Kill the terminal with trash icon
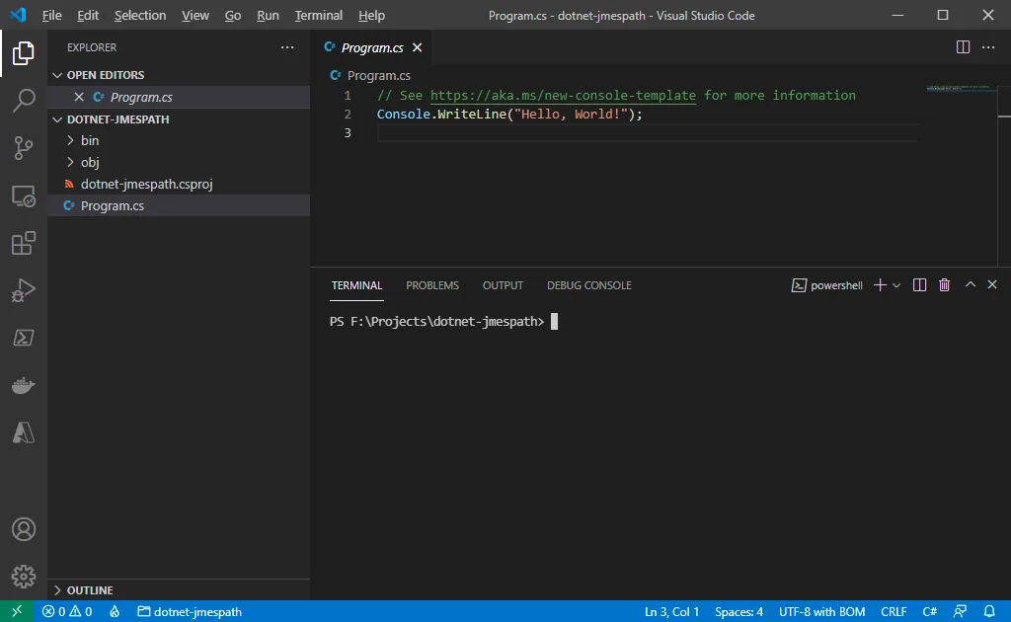Screen dimensions: 1011x622 coord(944,285)
